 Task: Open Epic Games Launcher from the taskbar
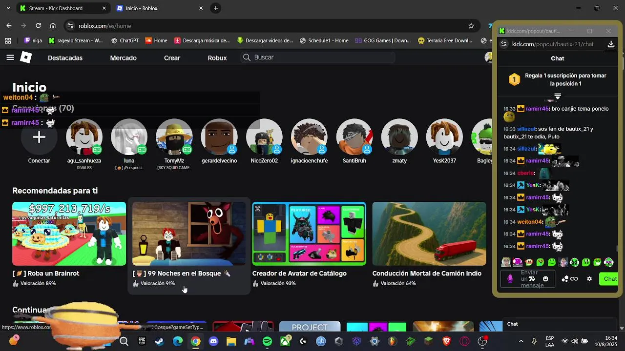[142, 341]
